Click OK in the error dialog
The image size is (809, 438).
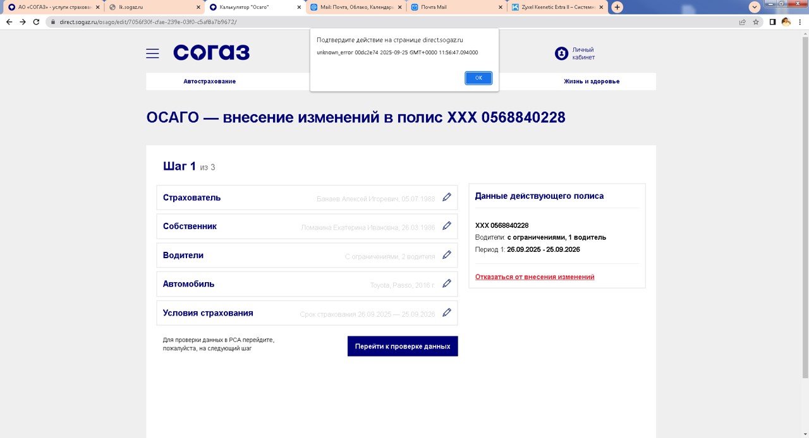tap(478, 78)
